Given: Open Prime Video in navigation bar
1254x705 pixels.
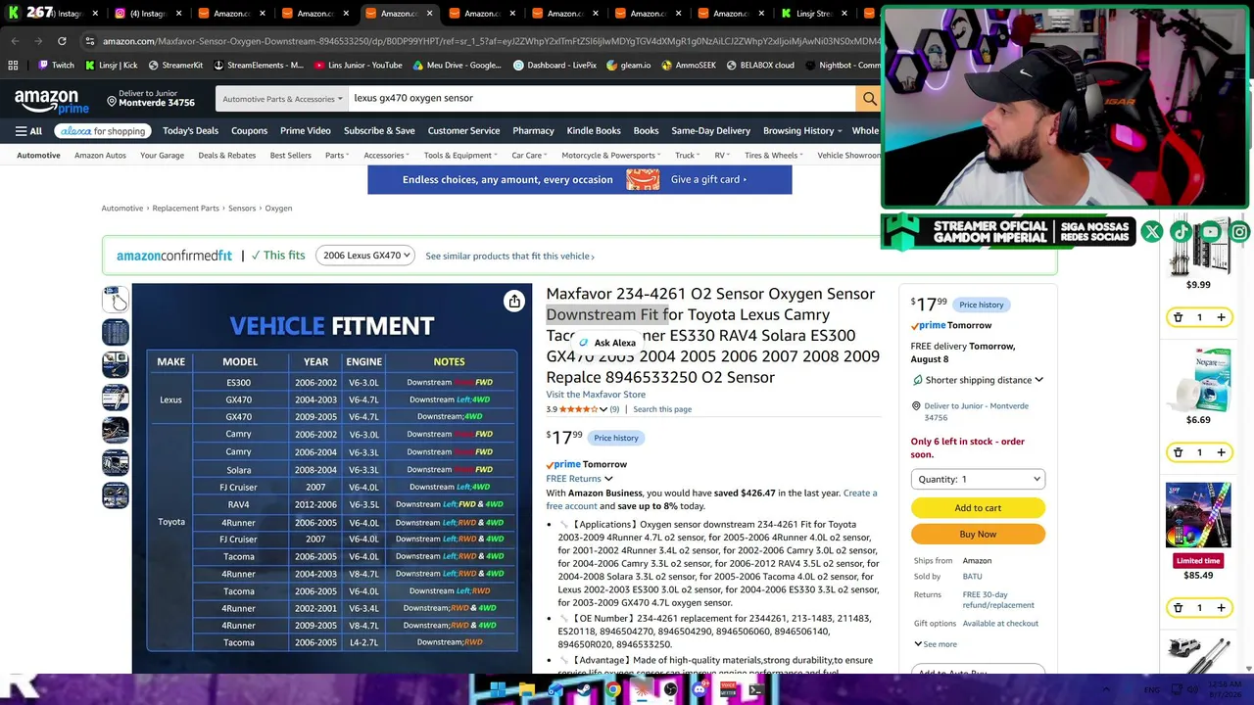Looking at the screenshot, I should [305, 131].
